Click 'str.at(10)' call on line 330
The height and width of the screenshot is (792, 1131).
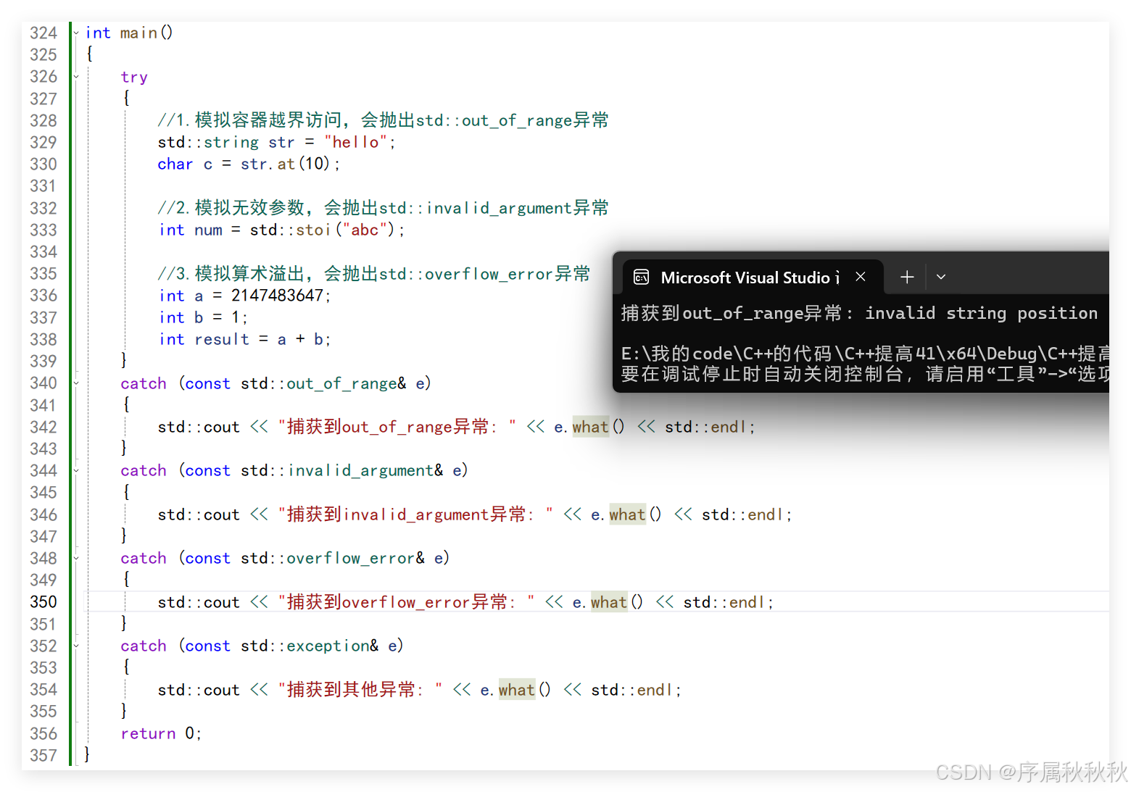(x=285, y=164)
